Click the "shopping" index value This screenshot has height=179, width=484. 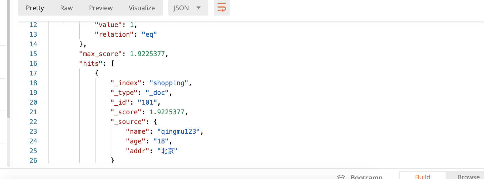click(x=169, y=83)
